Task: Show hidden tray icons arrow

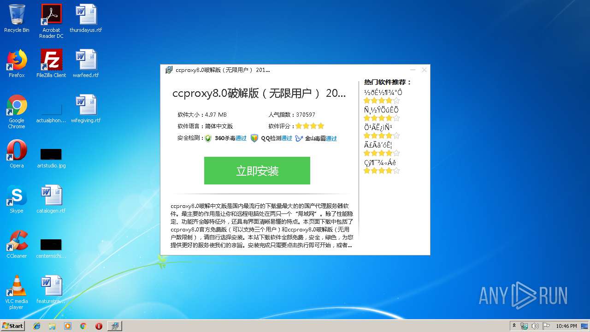Action: click(x=514, y=326)
